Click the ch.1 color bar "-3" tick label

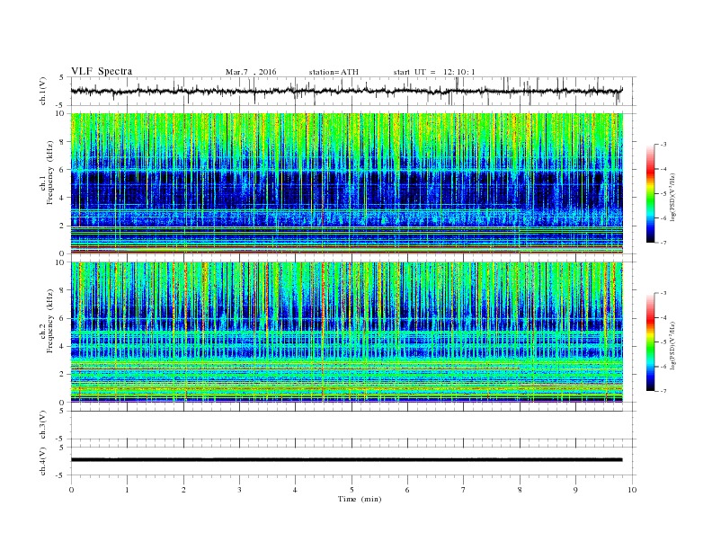click(x=663, y=145)
